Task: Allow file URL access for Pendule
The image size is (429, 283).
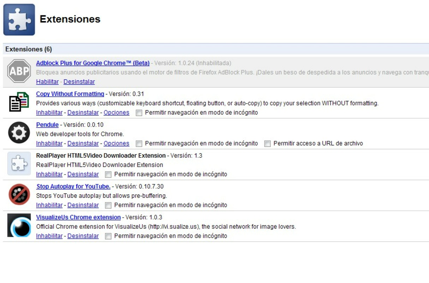Action: tap(268, 144)
